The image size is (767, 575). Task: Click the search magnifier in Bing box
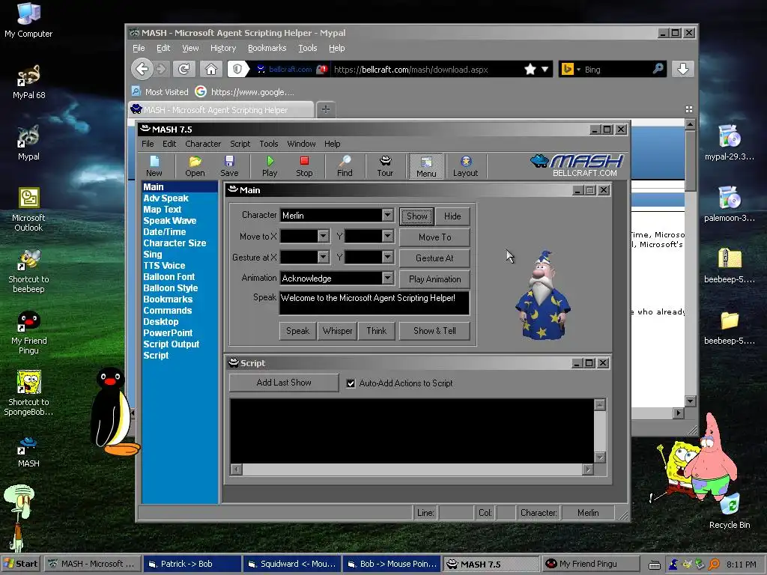tap(658, 69)
